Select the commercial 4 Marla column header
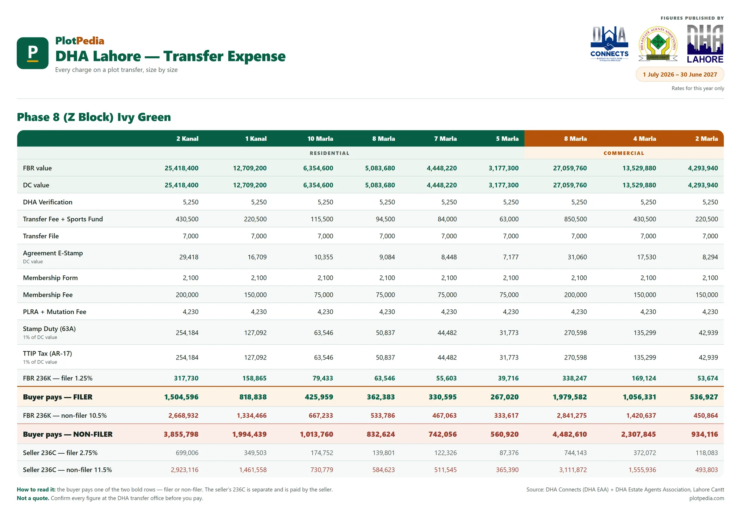The height and width of the screenshot is (510, 741). click(x=645, y=139)
